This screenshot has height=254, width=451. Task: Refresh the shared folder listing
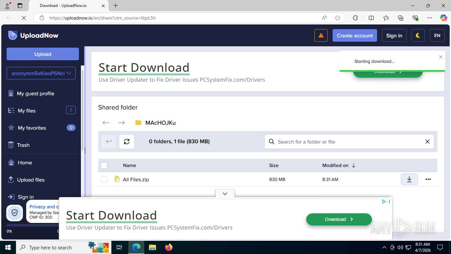click(x=127, y=142)
